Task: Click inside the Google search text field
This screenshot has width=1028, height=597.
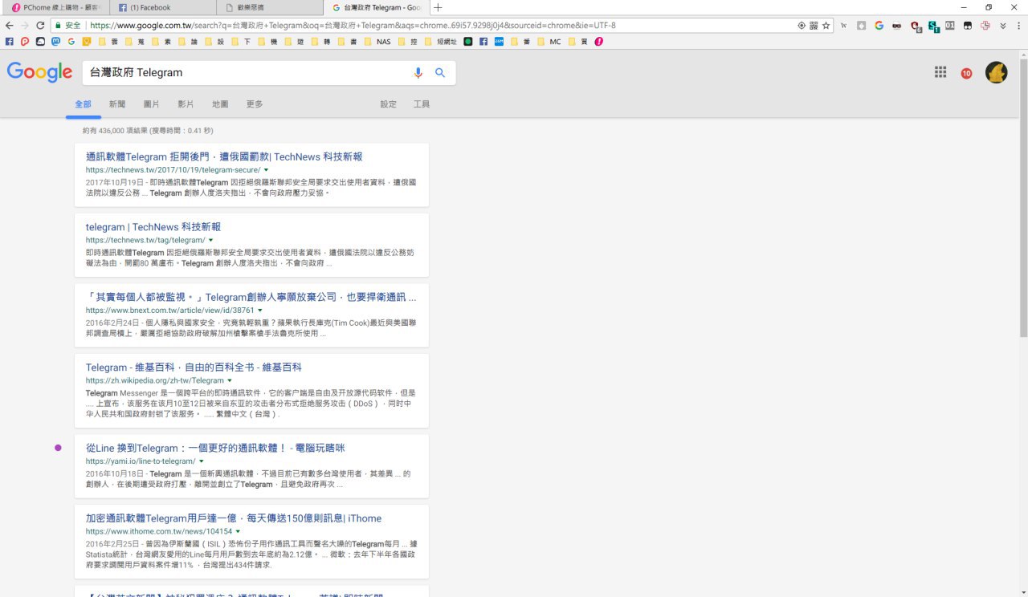Action: (241, 73)
